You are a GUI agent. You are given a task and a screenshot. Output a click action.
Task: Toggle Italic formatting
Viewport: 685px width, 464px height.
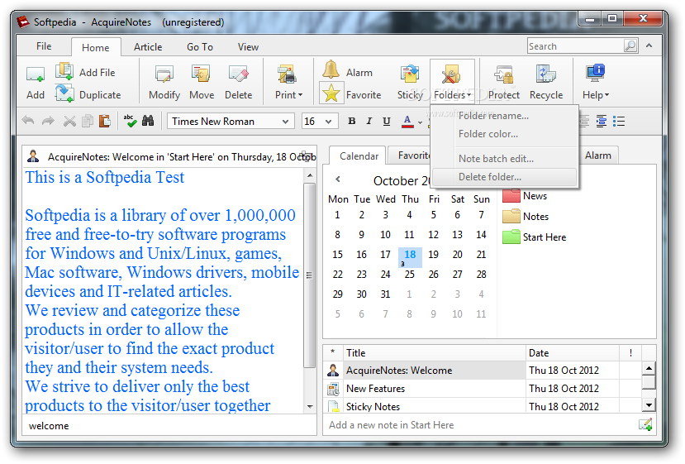click(x=369, y=121)
